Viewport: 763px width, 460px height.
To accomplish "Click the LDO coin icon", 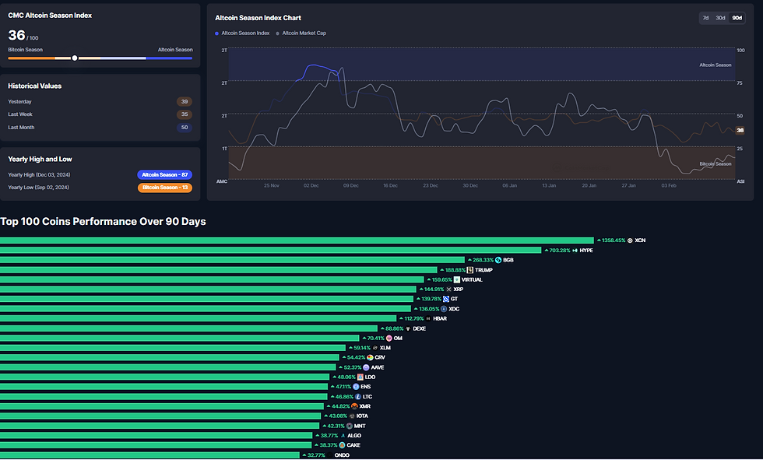I will pos(360,377).
